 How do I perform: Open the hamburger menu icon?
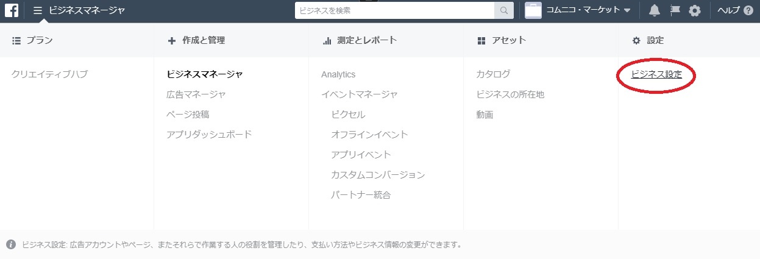[x=38, y=10]
